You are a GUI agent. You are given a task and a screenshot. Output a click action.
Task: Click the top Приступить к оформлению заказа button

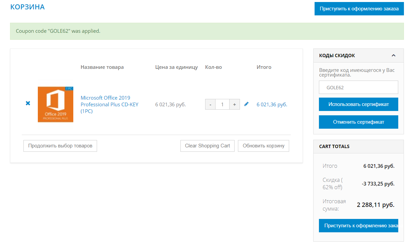pyautogui.click(x=359, y=9)
